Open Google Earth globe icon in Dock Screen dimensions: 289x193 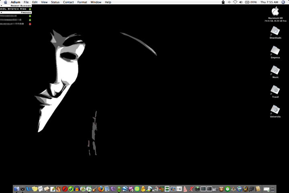(x=125, y=189)
